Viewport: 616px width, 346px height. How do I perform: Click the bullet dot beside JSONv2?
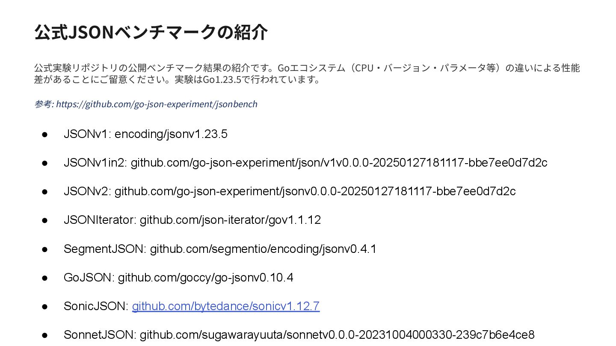tap(44, 191)
